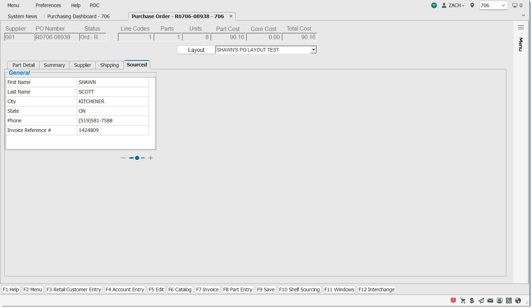Expand the tab overflow chevron
The image size is (532, 308).
523,15
